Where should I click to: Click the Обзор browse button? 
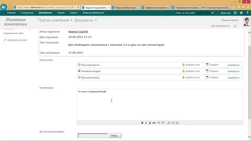[115, 136]
